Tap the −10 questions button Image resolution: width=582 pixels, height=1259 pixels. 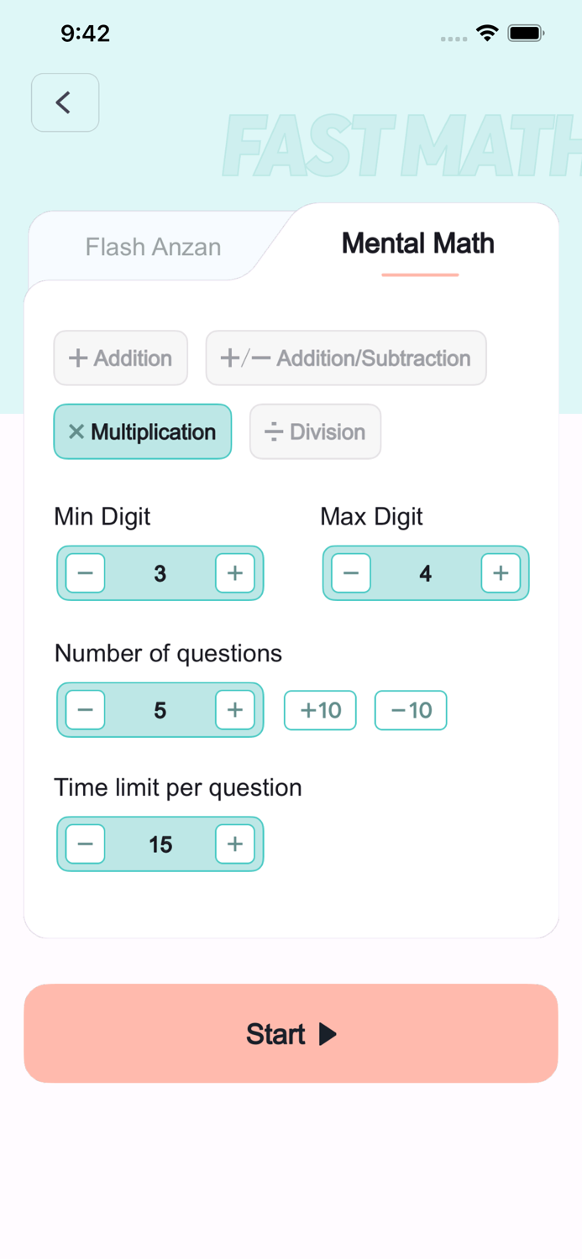(410, 710)
